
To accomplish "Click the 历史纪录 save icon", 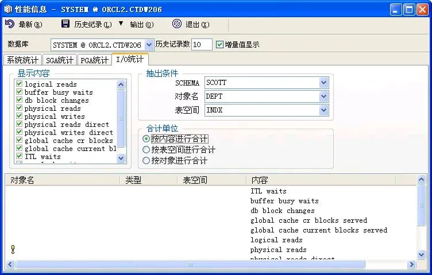I will (x=65, y=24).
